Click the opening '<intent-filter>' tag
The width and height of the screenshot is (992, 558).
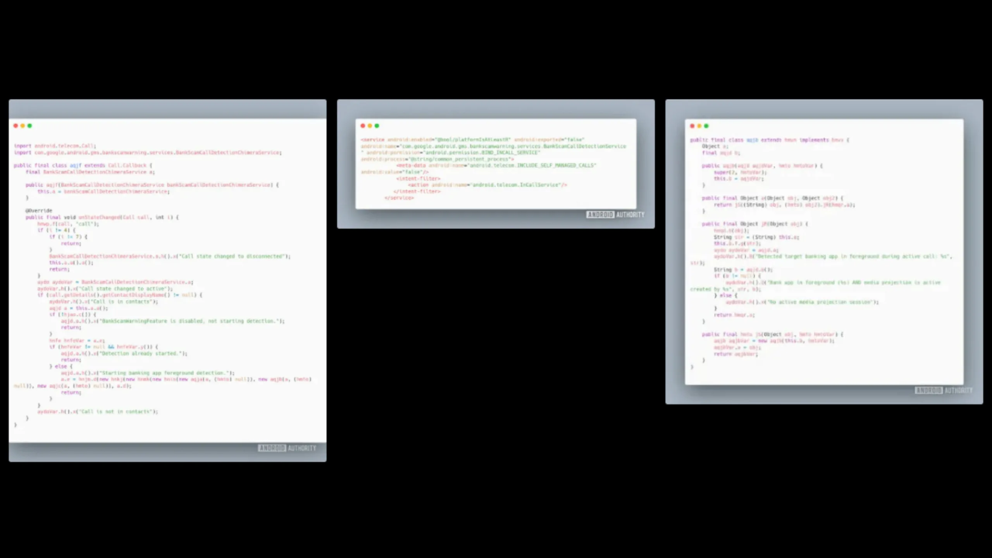pos(418,179)
